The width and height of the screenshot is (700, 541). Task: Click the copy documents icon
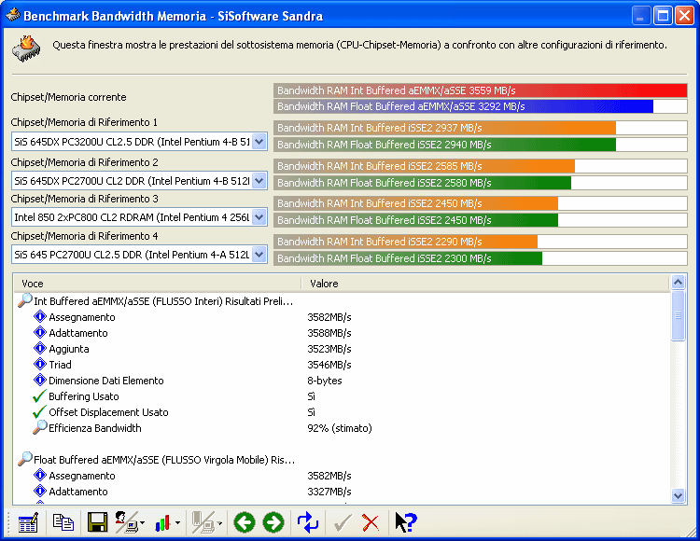(63, 521)
